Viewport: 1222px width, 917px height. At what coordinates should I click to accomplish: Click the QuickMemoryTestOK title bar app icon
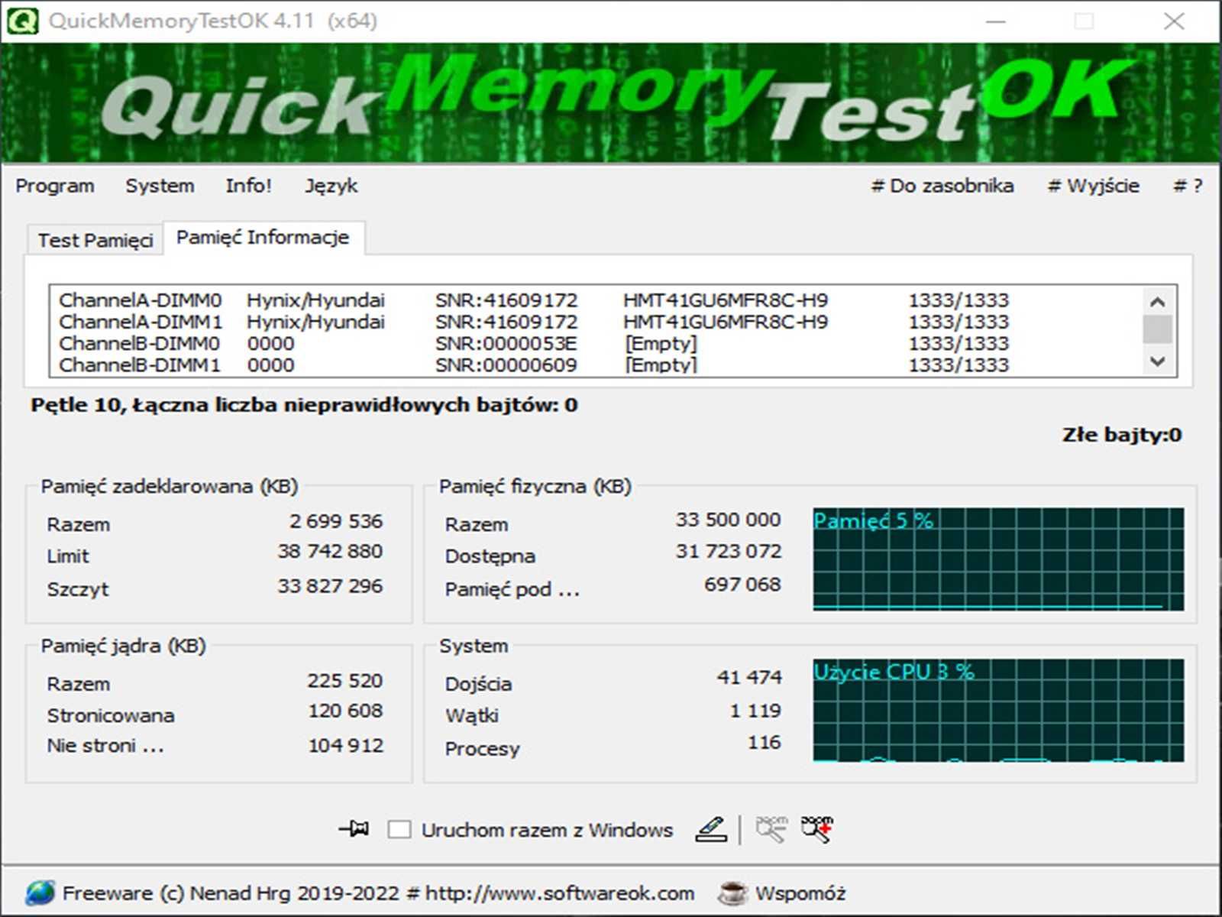click(22, 21)
